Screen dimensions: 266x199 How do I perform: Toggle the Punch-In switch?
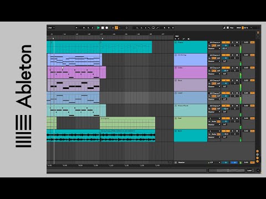pos(149,28)
